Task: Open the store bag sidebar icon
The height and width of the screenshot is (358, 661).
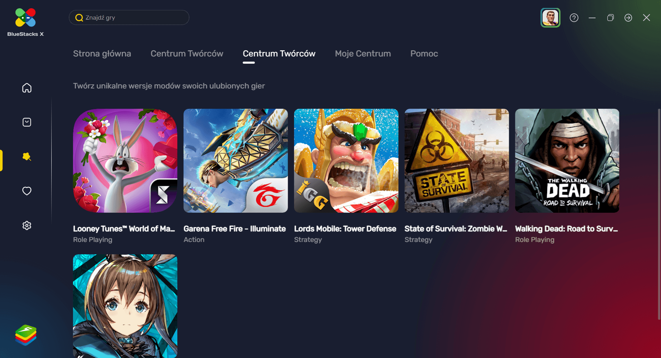Action: pyautogui.click(x=27, y=122)
